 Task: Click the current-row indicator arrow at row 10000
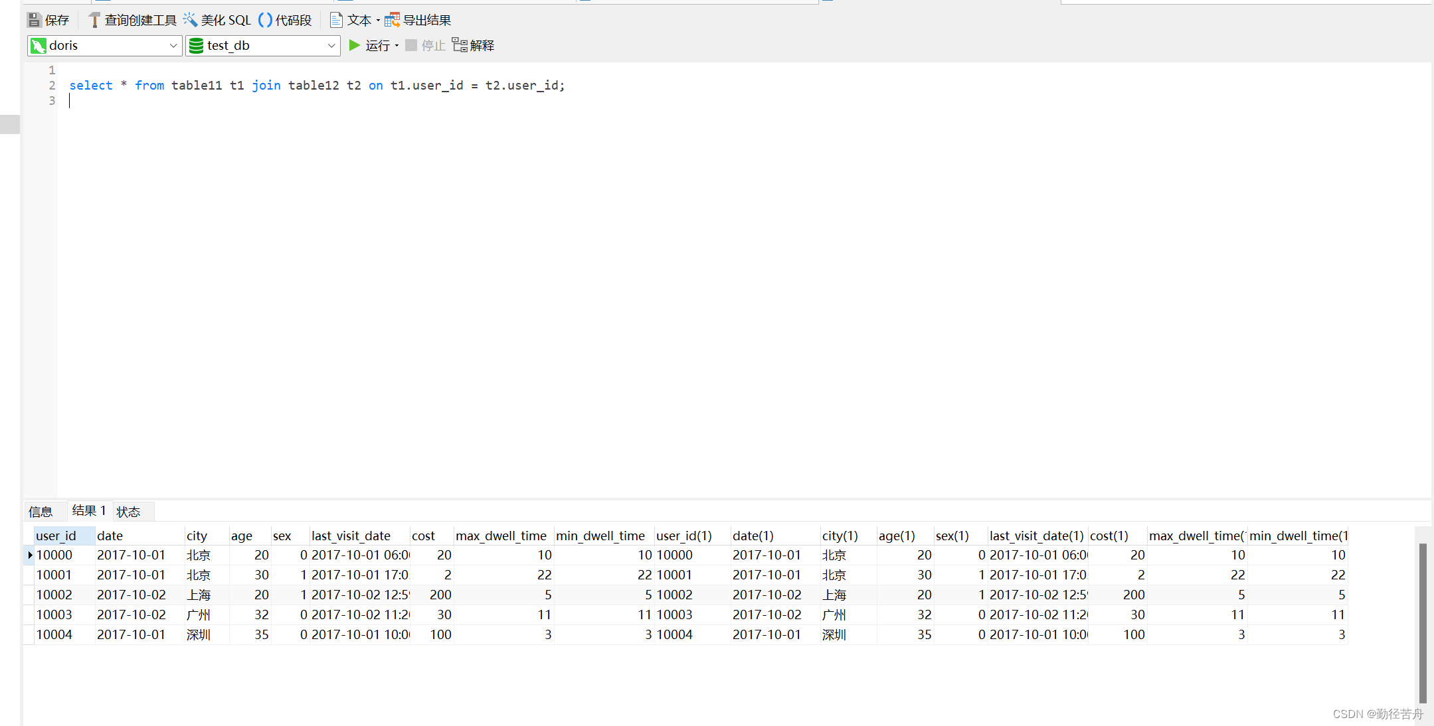pos(30,555)
